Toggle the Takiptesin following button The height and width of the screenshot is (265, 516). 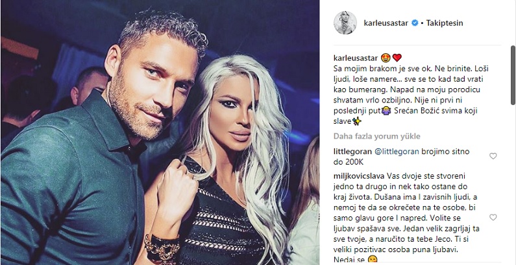445,23
